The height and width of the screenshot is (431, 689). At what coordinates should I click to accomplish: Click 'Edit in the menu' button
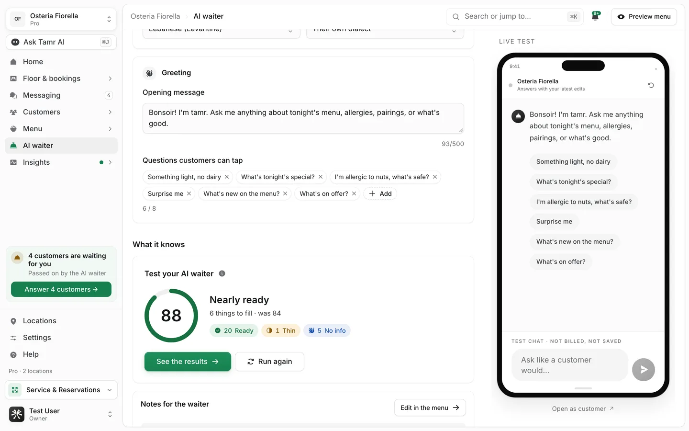(430, 408)
